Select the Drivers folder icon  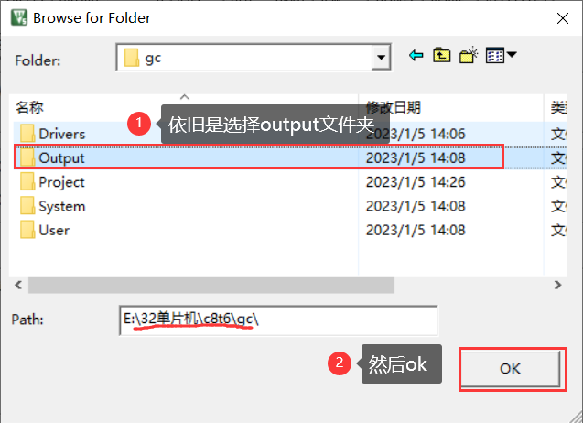[x=27, y=134]
